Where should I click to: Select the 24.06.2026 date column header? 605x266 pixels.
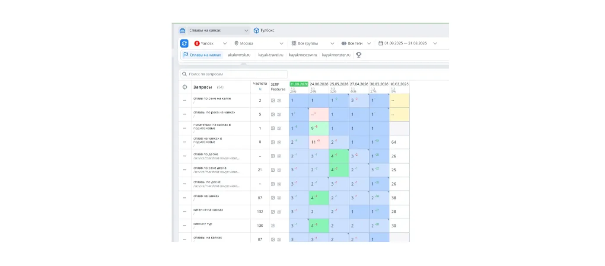(319, 84)
